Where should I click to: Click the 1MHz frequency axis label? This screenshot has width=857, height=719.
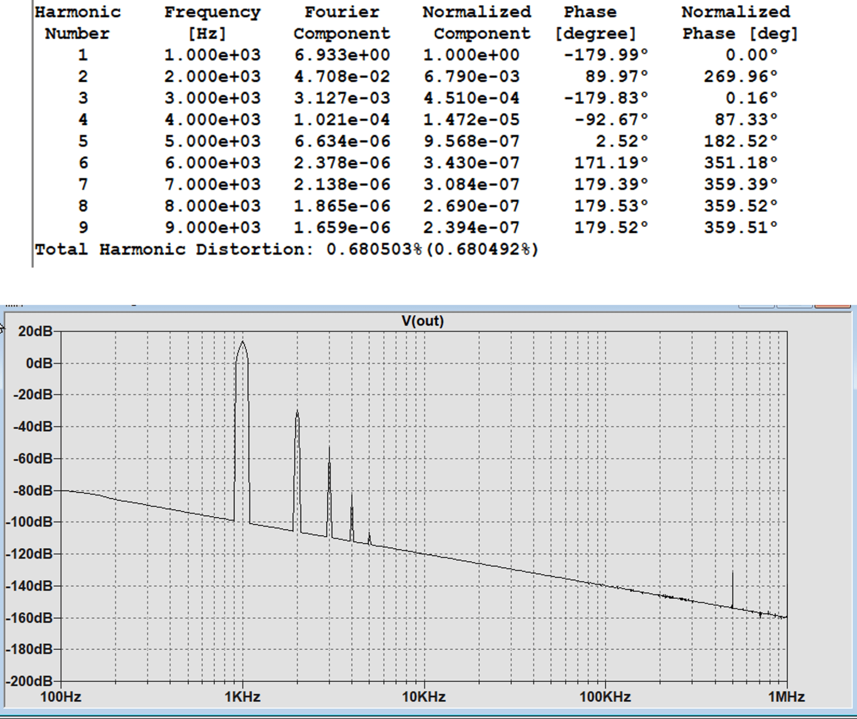[x=786, y=697]
